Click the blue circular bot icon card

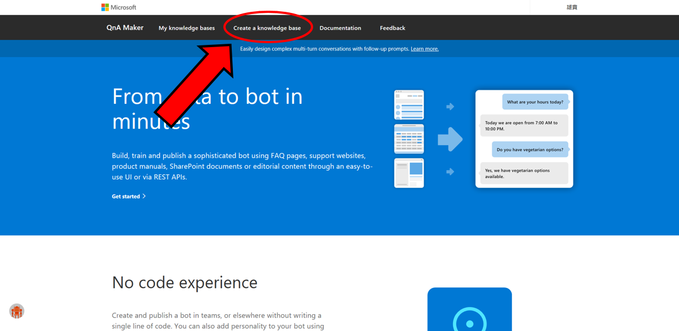[x=470, y=310]
